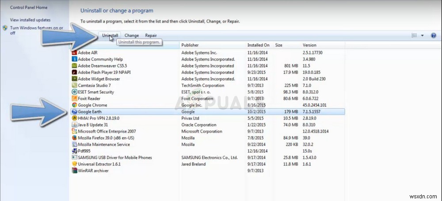This screenshot has height=201, width=442.
Task: Open Control Panel Home link
Action: (29, 8)
